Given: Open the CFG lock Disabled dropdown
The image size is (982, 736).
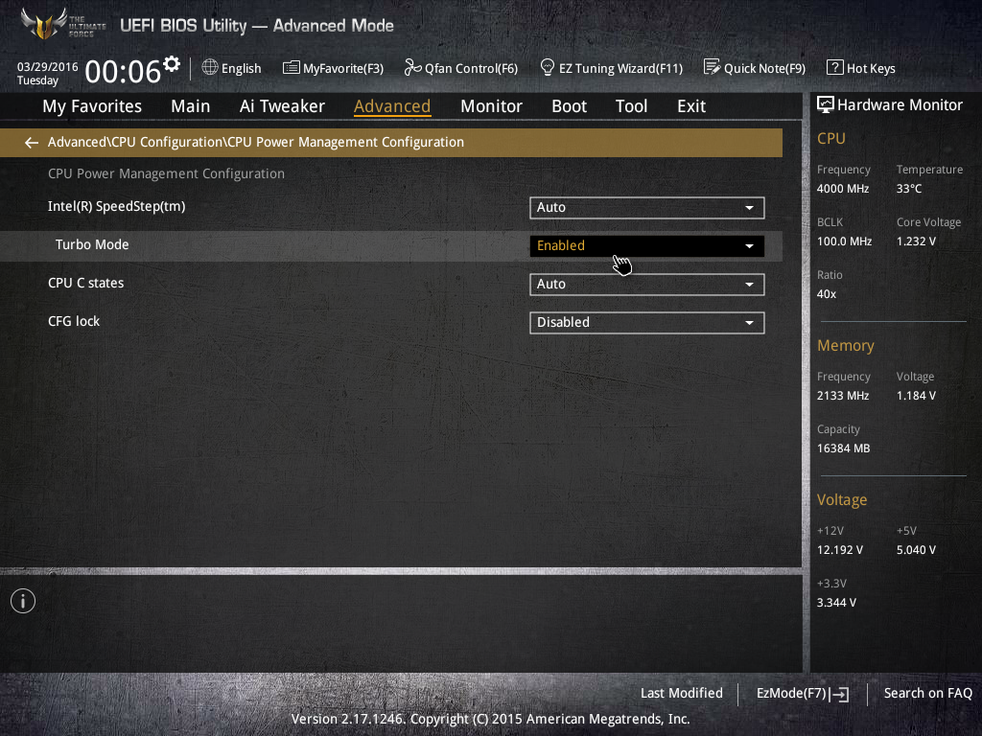Looking at the screenshot, I should pyautogui.click(x=647, y=322).
